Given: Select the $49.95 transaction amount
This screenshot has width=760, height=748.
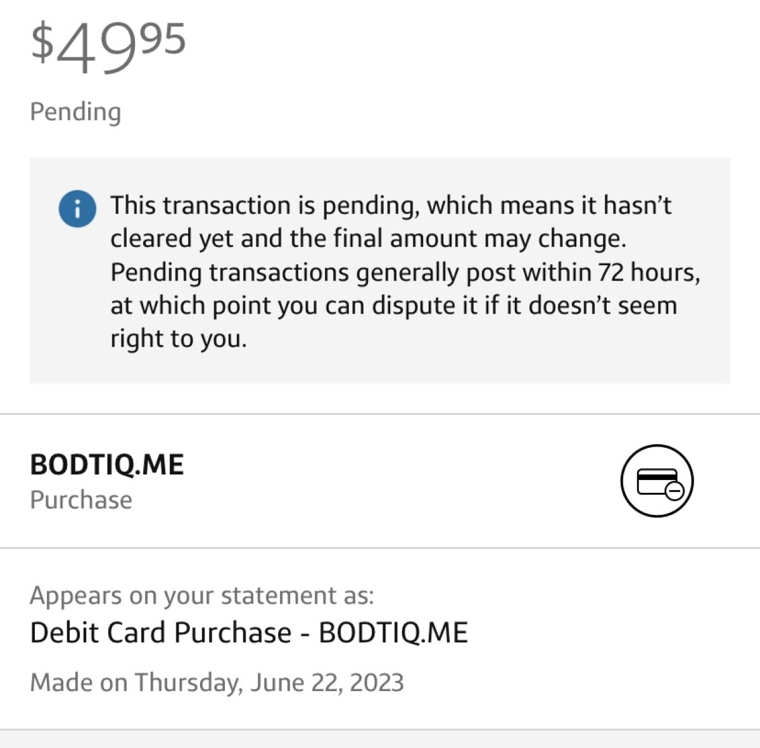Looking at the screenshot, I should [x=108, y=46].
